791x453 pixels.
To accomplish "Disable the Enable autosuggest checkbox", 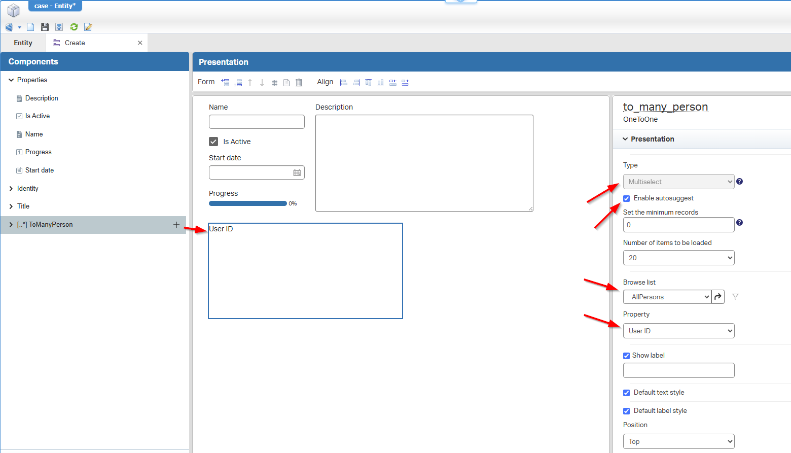I will pos(627,198).
